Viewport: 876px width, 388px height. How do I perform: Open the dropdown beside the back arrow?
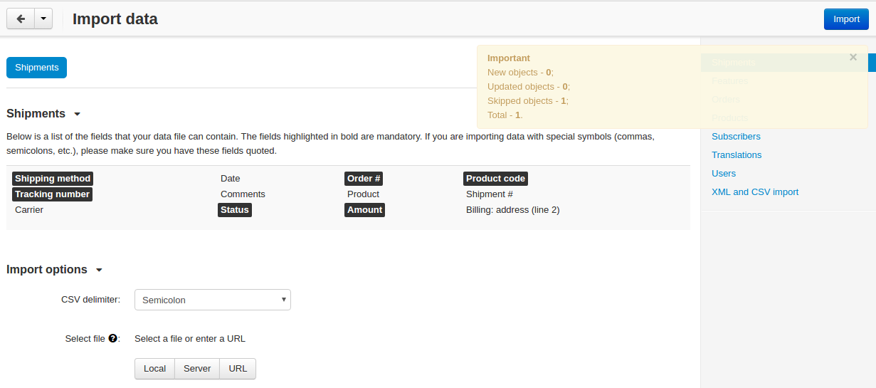coord(43,19)
